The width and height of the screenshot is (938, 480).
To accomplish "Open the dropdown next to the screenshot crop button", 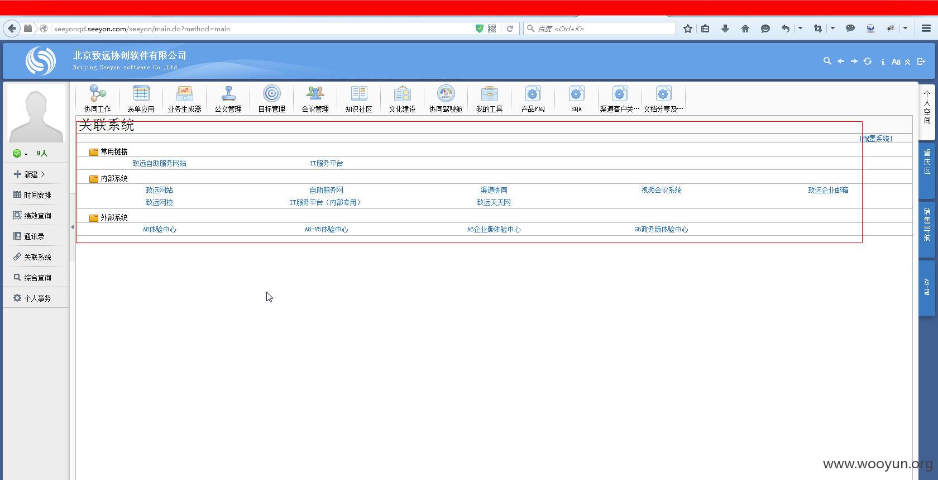I will [832, 28].
